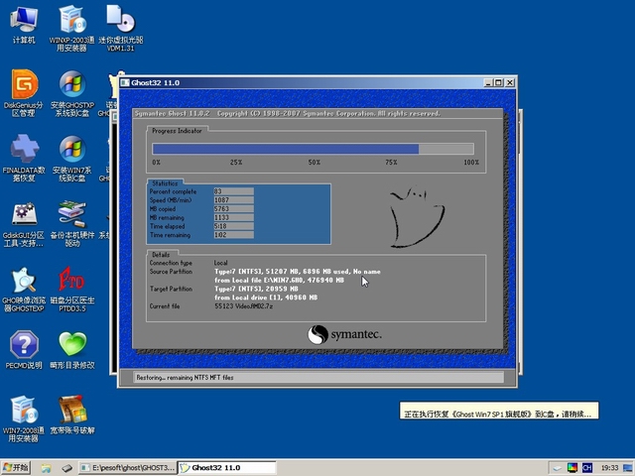Click the 正在执行恢复 notification tooltip
The height and width of the screenshot is (476, 635).
(x=498, y=411)
